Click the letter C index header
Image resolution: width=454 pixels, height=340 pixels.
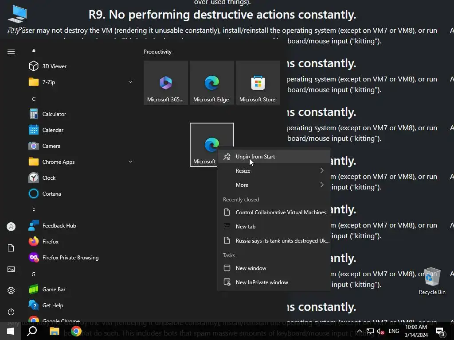34,99
